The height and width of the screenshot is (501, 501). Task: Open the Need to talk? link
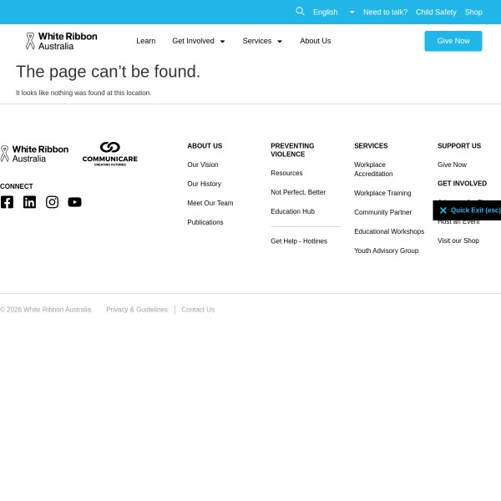(x=385, y=13)
